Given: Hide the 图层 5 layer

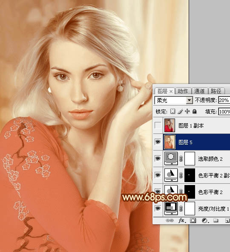Looking at the screenshot, I should click(x=158, y=142).
